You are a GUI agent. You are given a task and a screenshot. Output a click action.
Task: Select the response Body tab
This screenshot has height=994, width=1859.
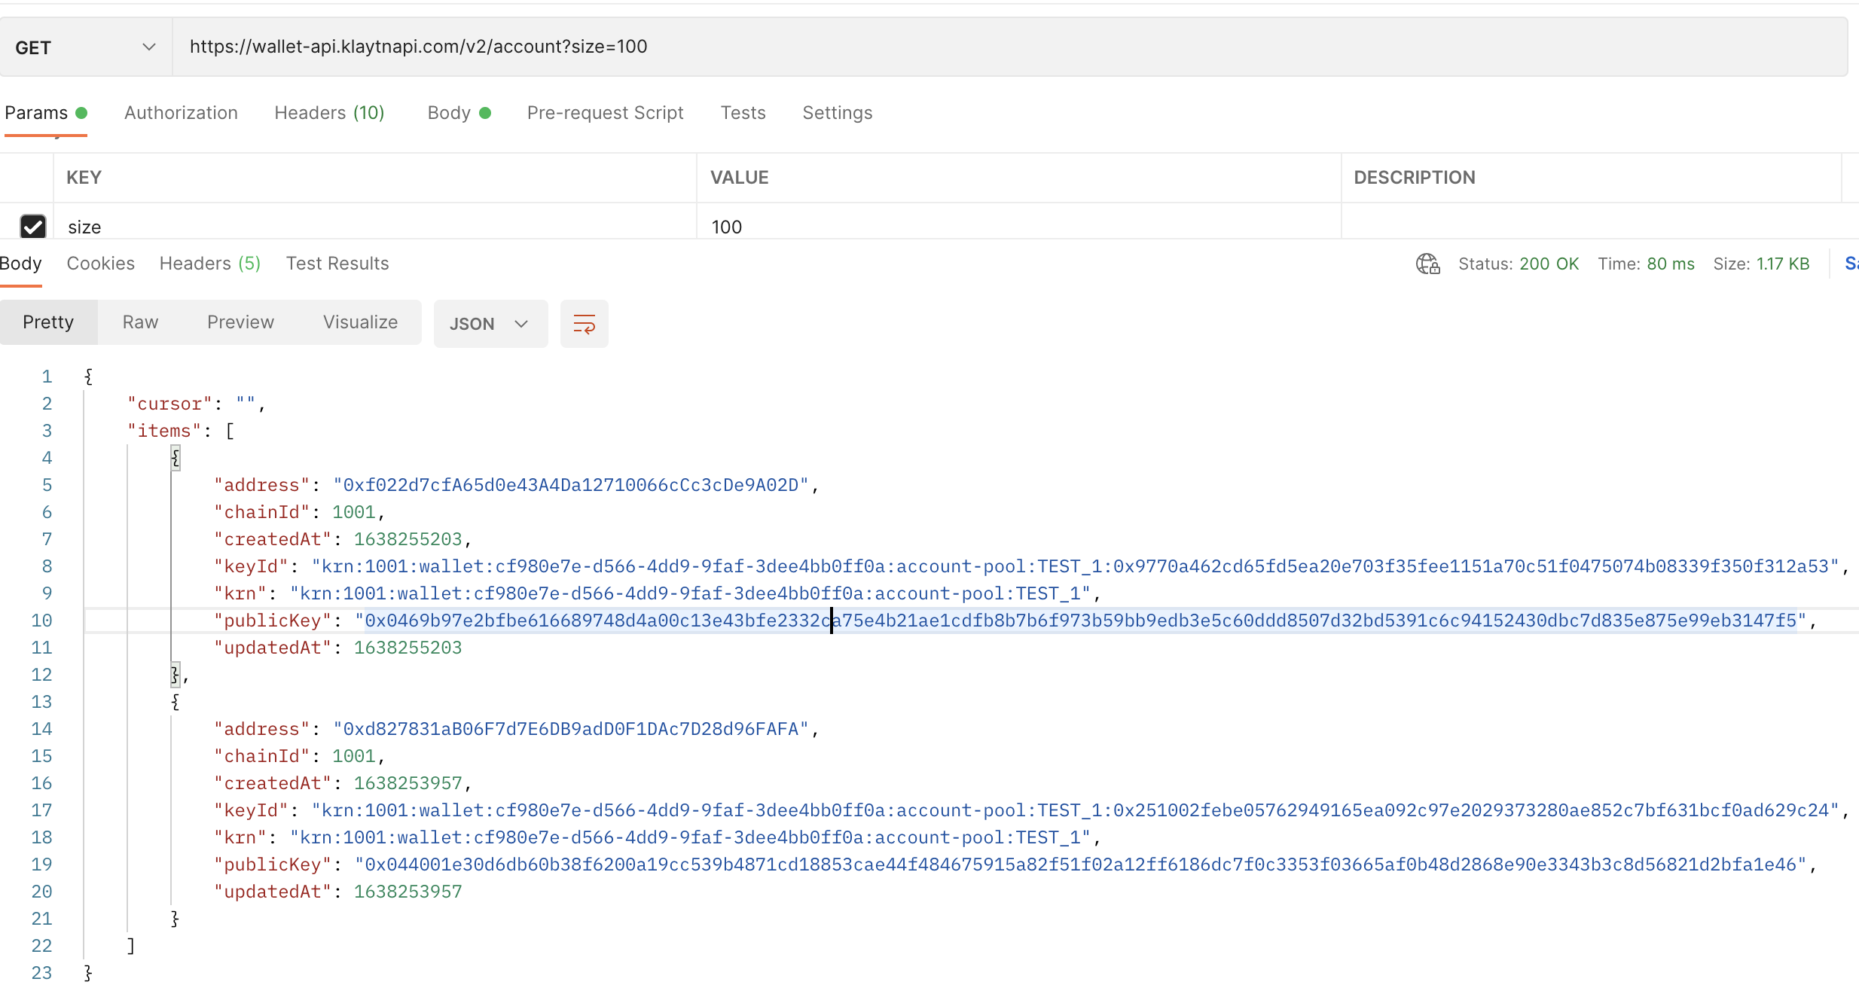pos(20,264)
